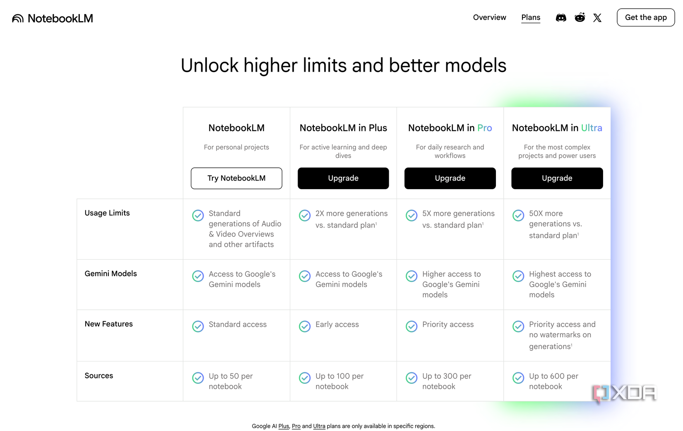Viewport: 683px width, 431px height.
Task: Select the Plans navigation item
Action: pyautogui.click(x=531, y=17)
